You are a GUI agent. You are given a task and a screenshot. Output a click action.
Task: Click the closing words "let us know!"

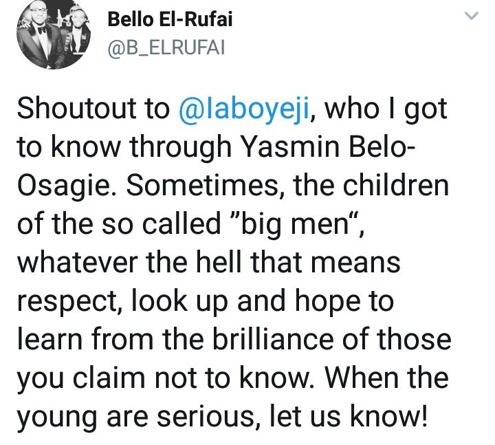click(349, 416)
